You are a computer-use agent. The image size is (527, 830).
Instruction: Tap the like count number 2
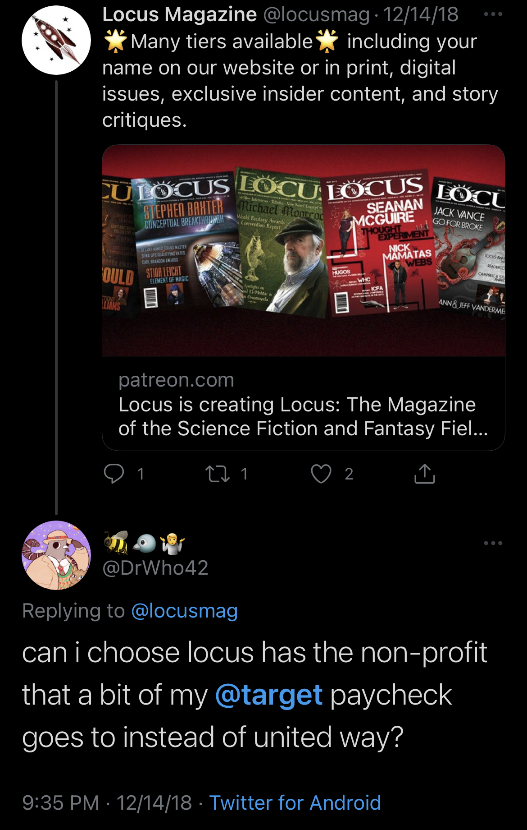[x=349, y=474]
